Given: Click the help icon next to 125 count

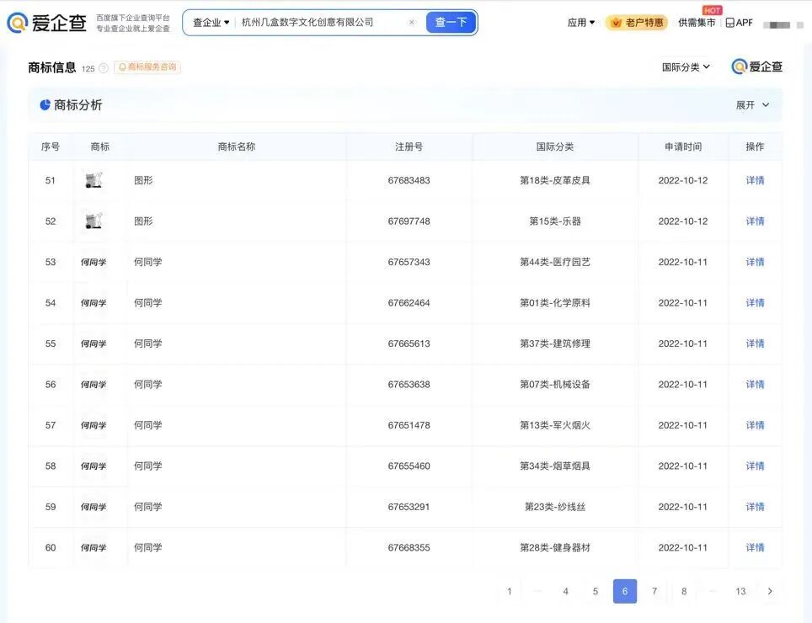Looking at the screenshot, I should point(104,66).
